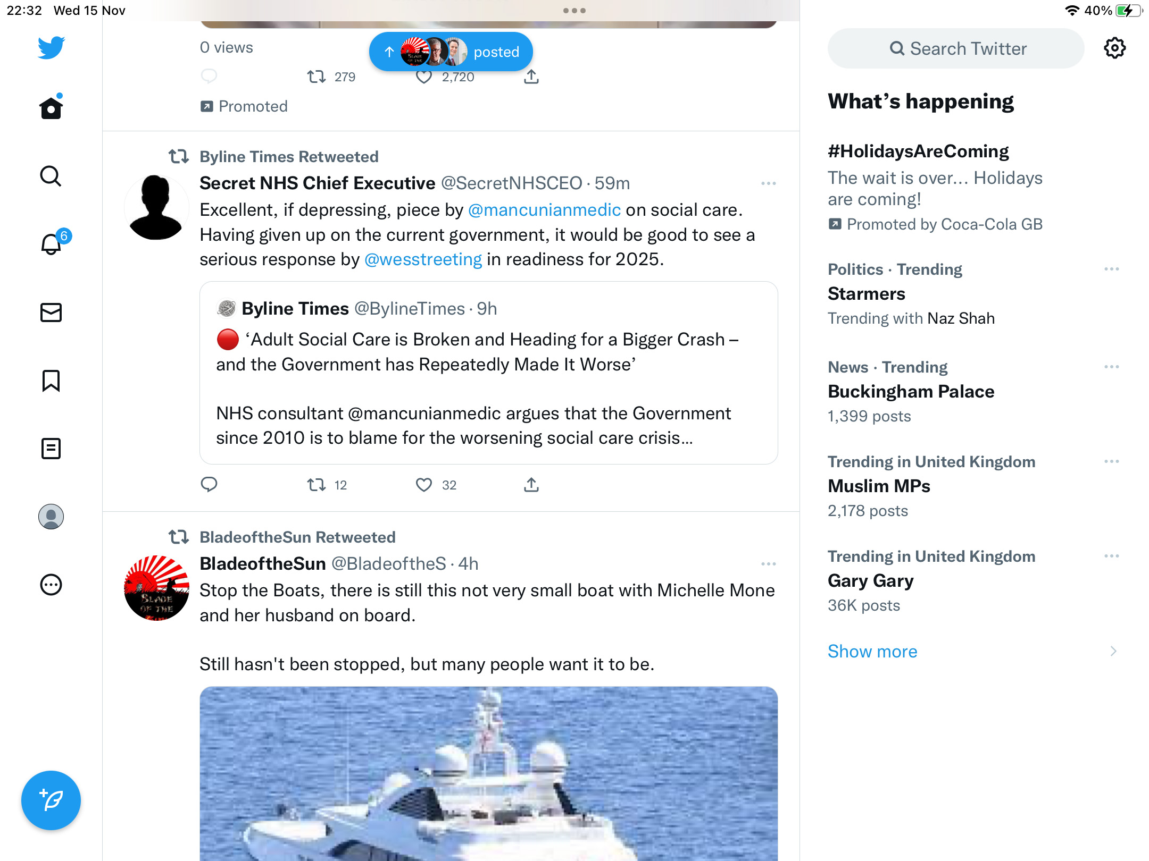Screen dimensions: 1149x861
Task: Open the Lists icon in sidebar
Action: click(x=51, y=449)
